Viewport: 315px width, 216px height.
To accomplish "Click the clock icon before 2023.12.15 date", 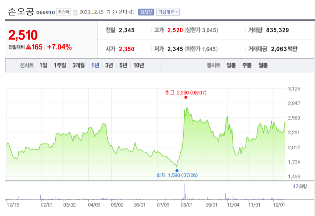I will tap(75, 13).
